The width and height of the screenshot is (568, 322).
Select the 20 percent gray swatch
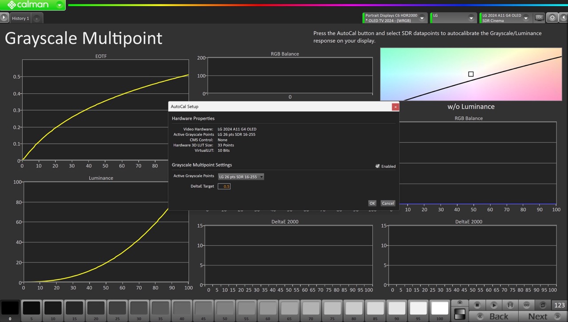tap(96, 310)
